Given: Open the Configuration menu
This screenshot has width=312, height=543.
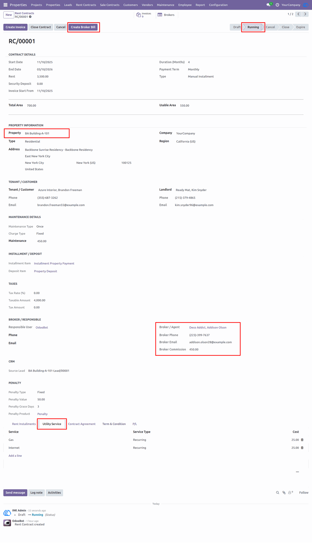Looking at the screenshot, I should click(218, 5).
